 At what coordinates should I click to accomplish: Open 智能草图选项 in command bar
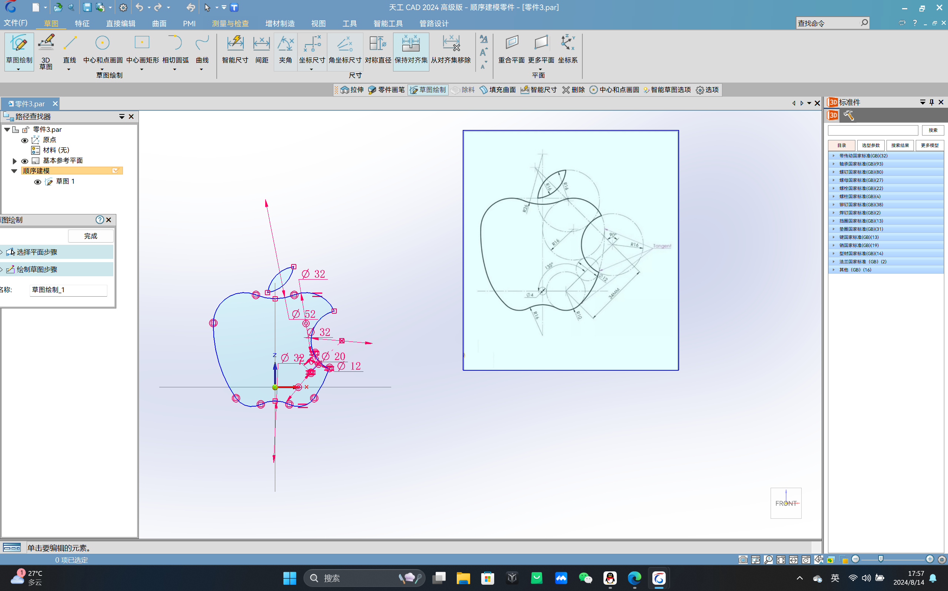(x=667, y=90)
